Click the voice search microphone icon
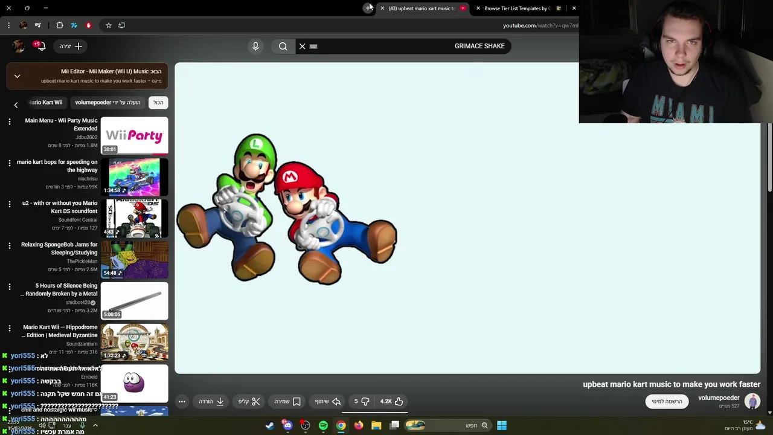This screenshot has height=435, width=773. (x=255, y=46)
